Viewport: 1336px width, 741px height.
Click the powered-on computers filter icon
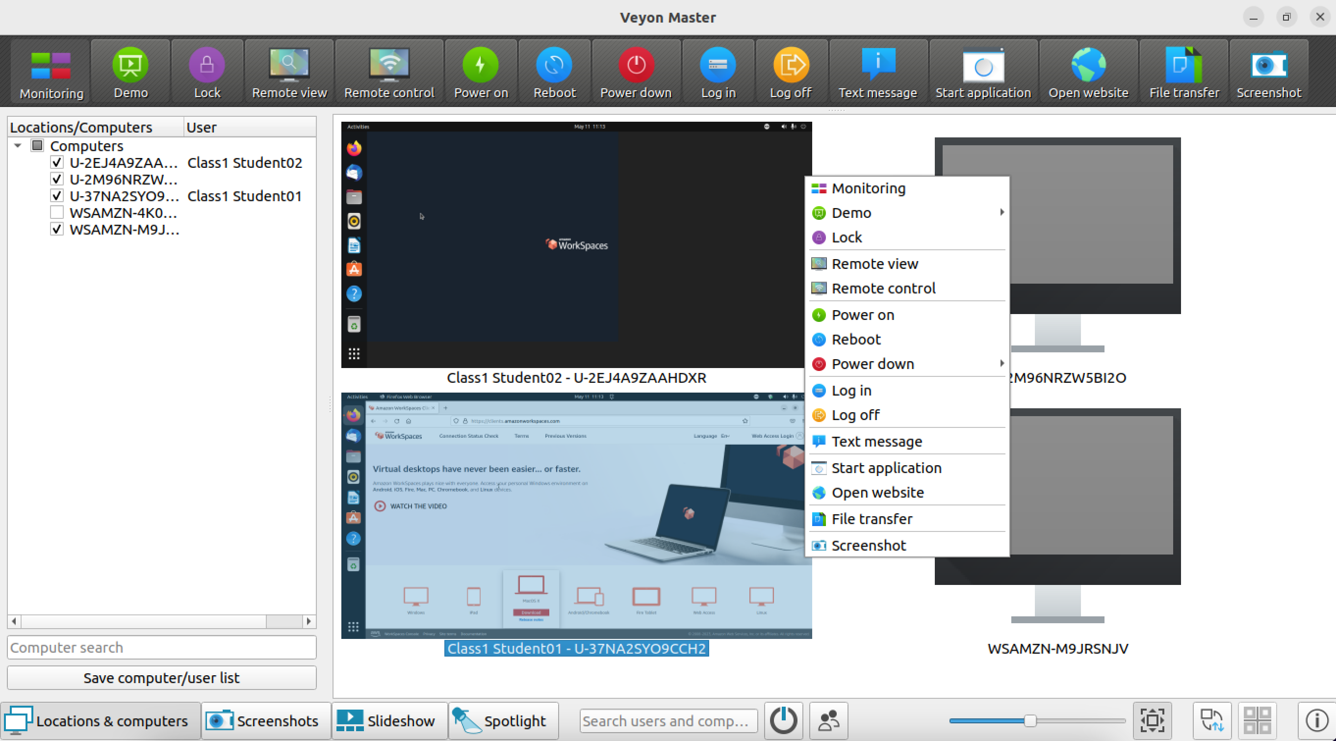coord(783,720)
